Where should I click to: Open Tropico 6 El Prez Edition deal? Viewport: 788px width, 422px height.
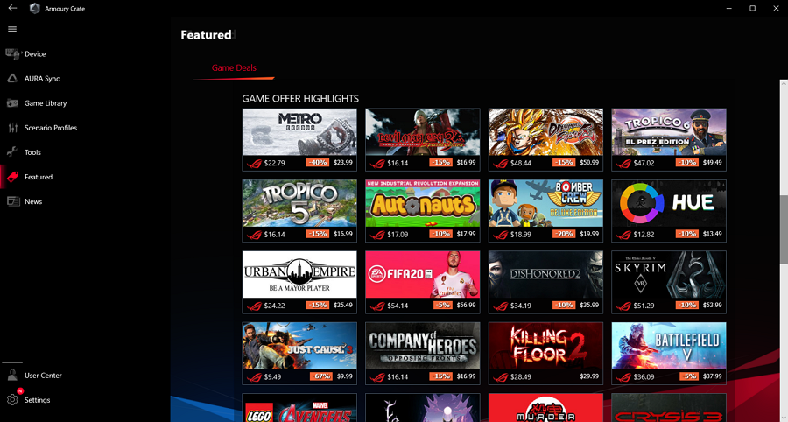669,140
